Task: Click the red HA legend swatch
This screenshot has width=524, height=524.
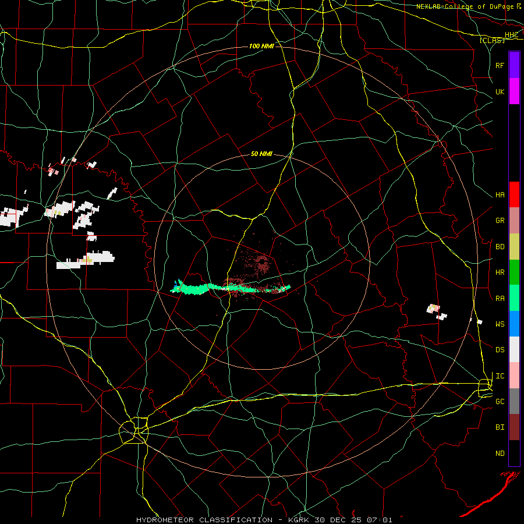Action: 514,194
